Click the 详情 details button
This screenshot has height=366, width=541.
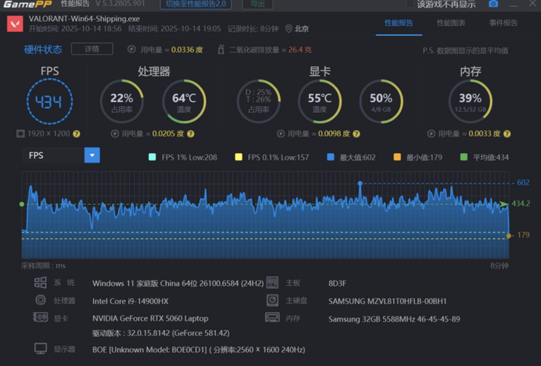[92, 49]
